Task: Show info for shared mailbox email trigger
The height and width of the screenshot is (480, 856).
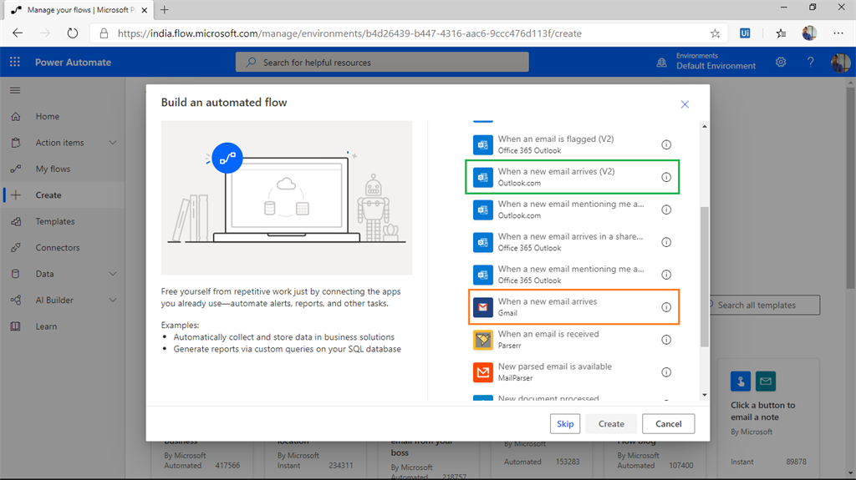Action: (x=666, y=242)
